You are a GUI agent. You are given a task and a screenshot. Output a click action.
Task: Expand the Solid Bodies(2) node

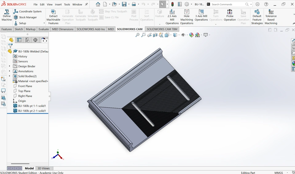pos(10,76)
